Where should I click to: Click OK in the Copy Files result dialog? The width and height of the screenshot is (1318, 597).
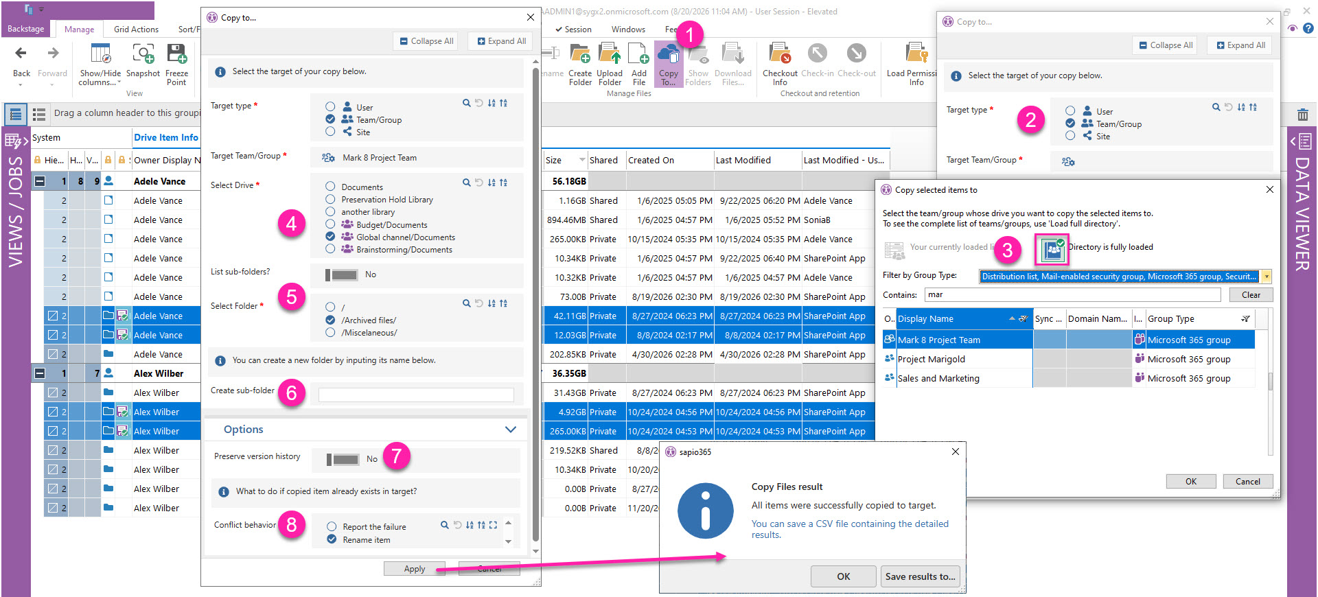pyautogui.click(x=844, y=576)
